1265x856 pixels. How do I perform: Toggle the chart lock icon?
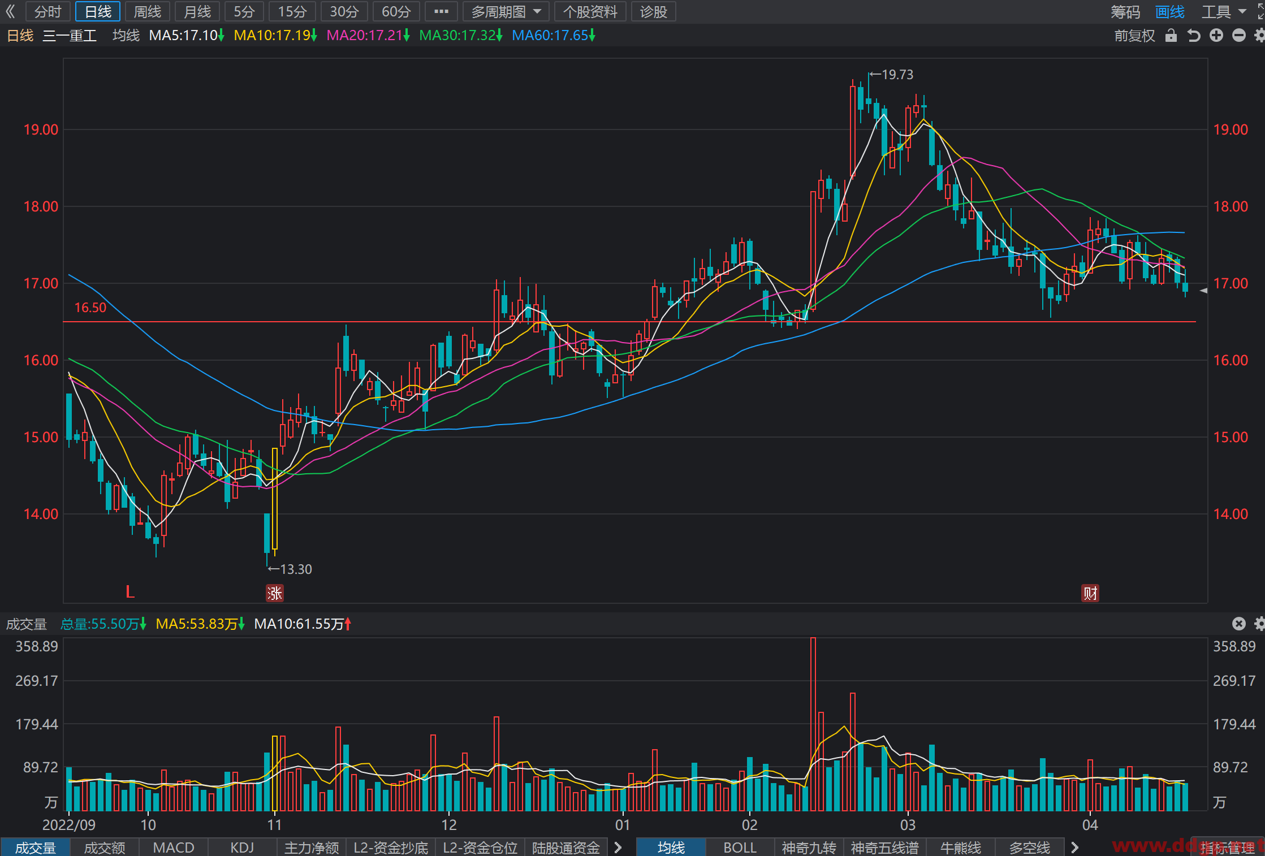(x=1171, y=36)
